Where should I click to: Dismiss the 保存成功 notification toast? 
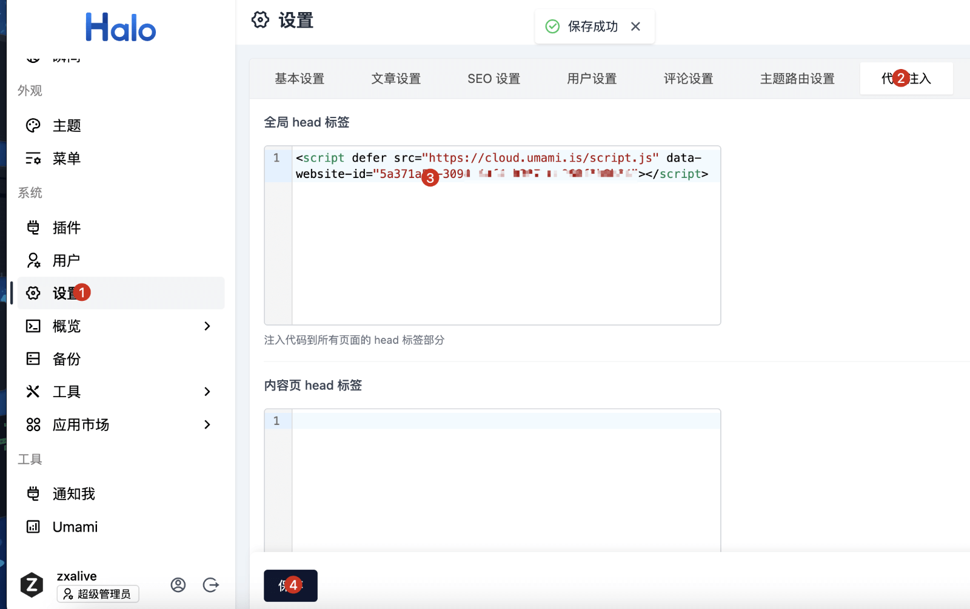[635, 27]
